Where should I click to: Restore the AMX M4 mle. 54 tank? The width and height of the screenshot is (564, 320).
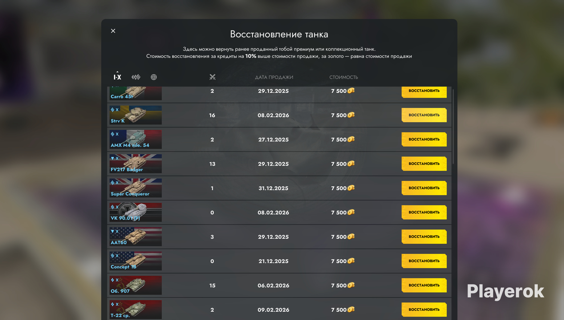(x=424, y=139)
